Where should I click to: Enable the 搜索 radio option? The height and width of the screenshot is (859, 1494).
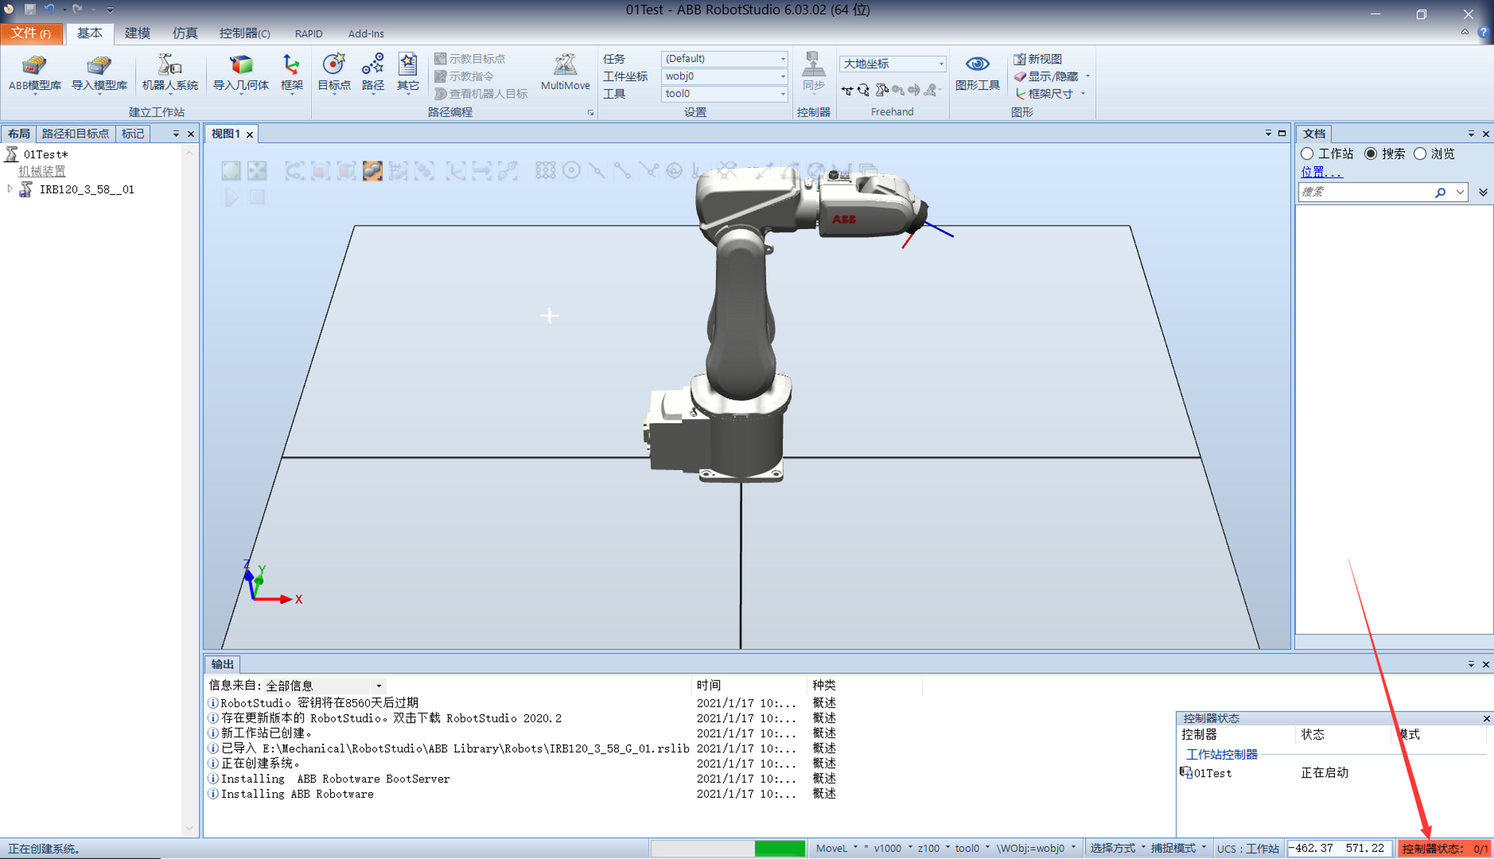point(1371,153)
